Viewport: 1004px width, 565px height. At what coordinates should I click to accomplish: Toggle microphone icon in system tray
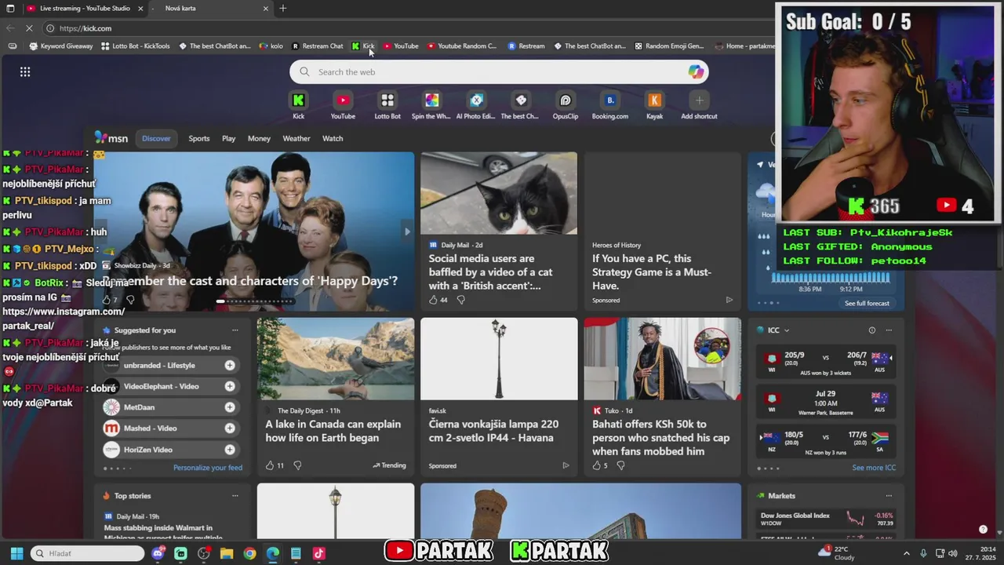(x=923, y=553)
